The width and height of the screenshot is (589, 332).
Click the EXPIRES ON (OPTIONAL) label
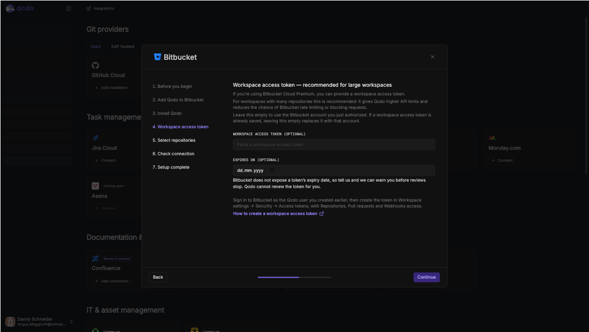click(256, 160)
